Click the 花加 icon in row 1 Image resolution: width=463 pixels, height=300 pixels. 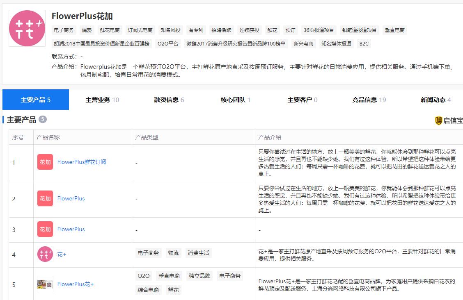45,162
